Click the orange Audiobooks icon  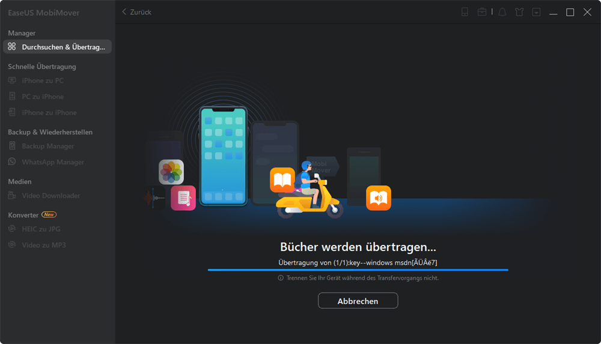click(x=378, y=198)
